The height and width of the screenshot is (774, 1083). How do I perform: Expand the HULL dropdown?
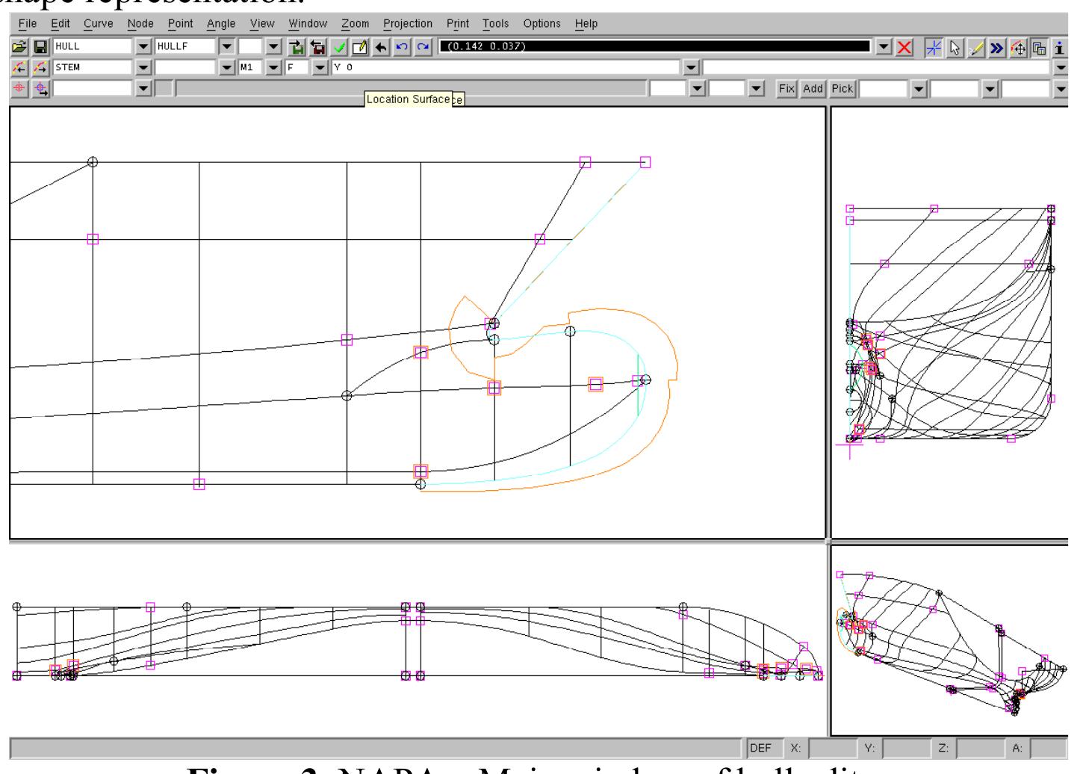click(x=145, y=47)
